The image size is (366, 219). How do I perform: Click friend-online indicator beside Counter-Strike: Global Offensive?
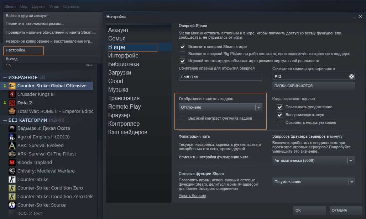coord(5,86)
